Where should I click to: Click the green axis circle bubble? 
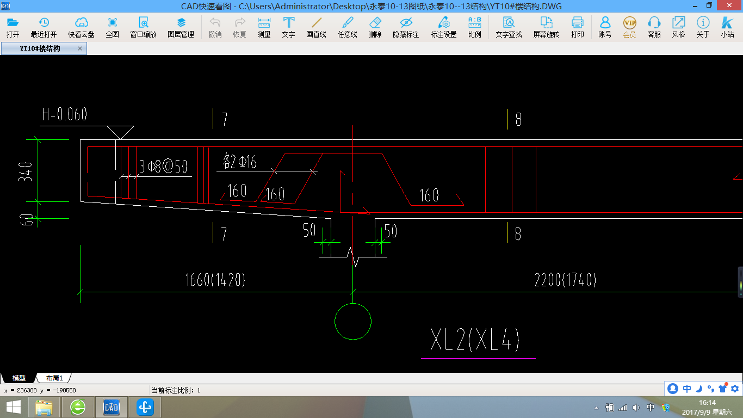pyautogui.click(x=352, y=322)
